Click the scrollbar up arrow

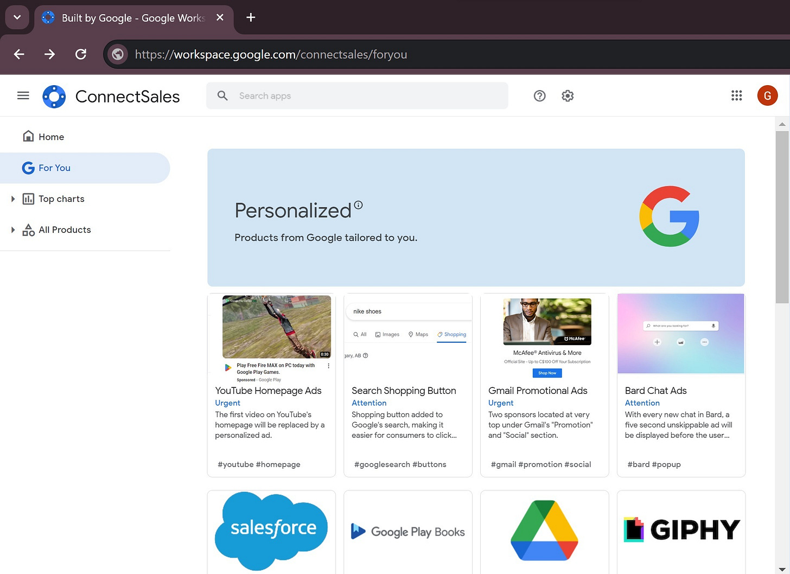pos(782,124)
